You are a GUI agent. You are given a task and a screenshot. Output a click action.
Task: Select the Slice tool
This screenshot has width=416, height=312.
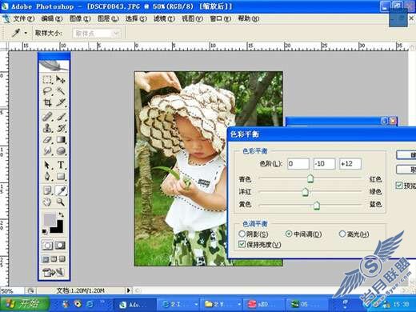[x=61, y=102]
